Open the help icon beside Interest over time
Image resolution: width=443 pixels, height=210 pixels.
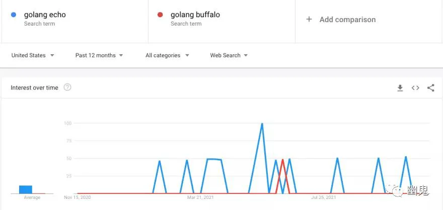pos(67,87)
